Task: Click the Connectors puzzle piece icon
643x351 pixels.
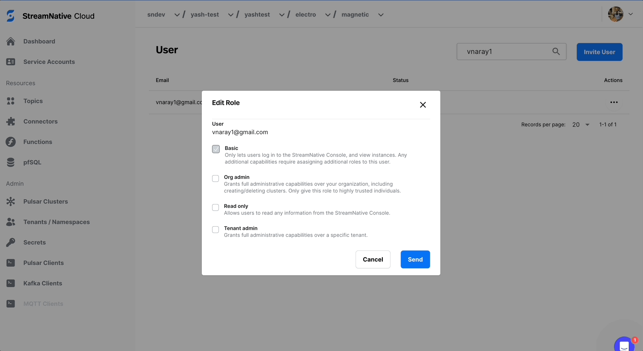Action: 11,121
